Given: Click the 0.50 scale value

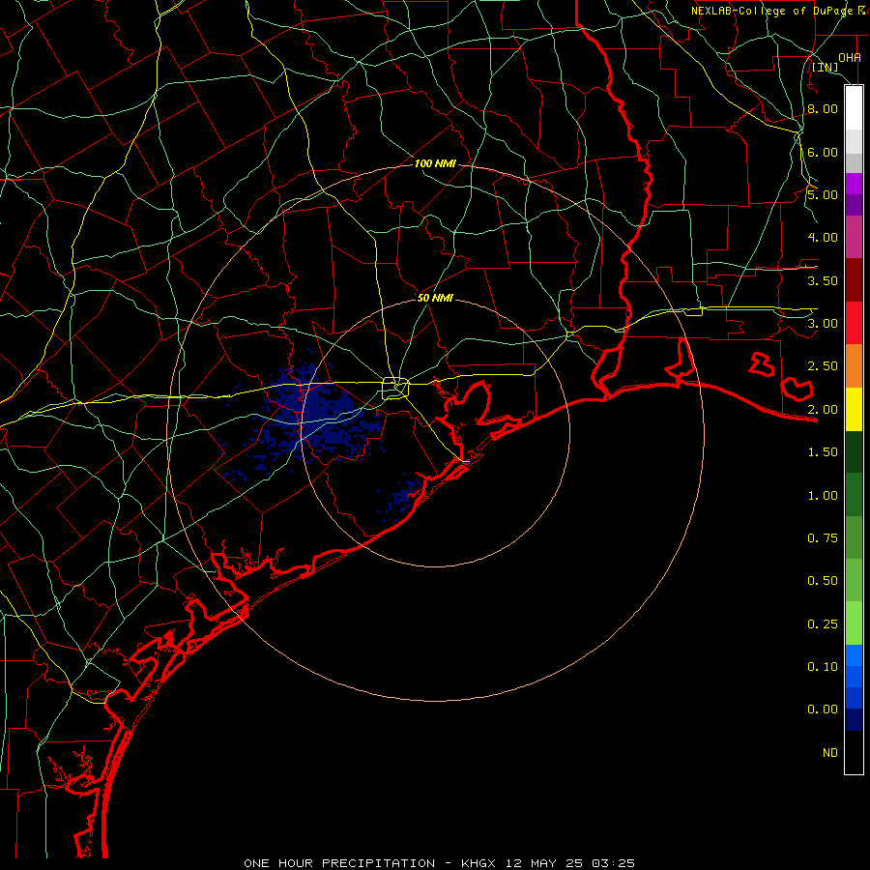Looking at the screenshot, I should (823, 581).
